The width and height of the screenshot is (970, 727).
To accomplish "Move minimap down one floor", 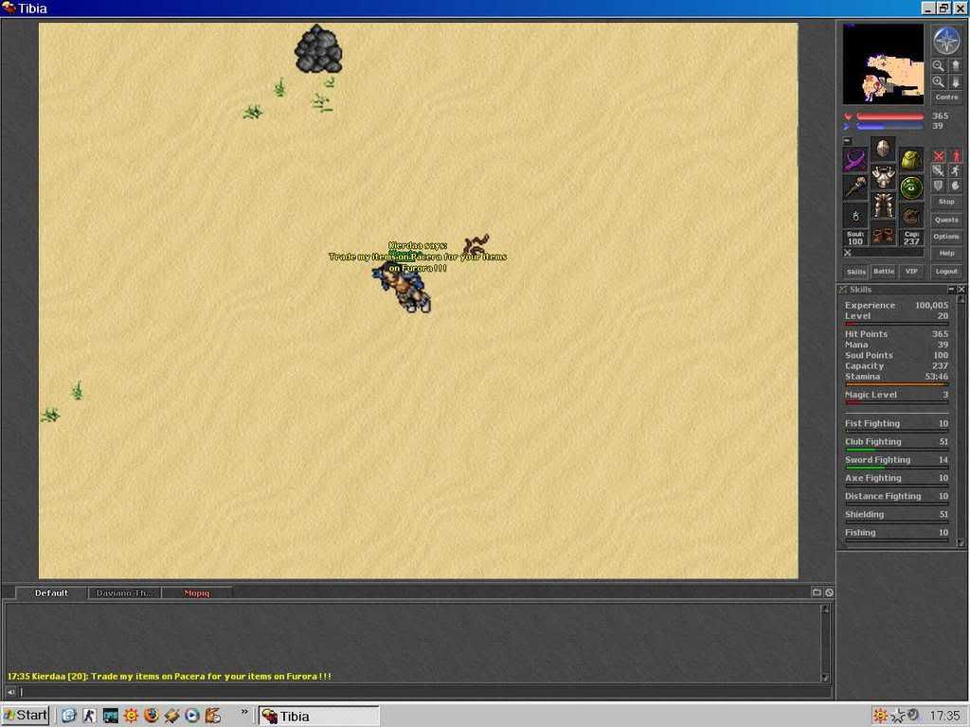I will 955,81.
